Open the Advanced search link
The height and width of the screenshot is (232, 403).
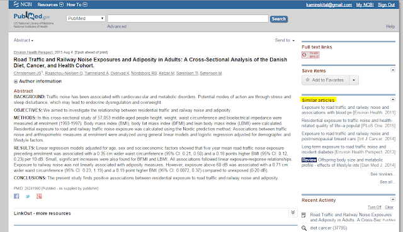click(x=116, y=26)
